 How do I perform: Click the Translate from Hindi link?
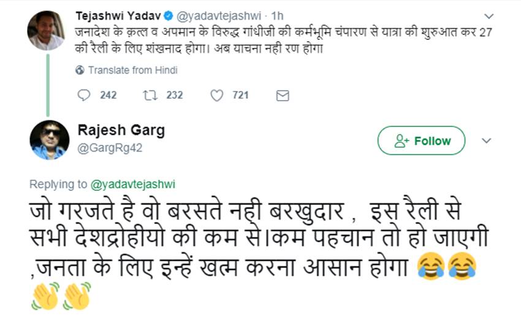132,70
